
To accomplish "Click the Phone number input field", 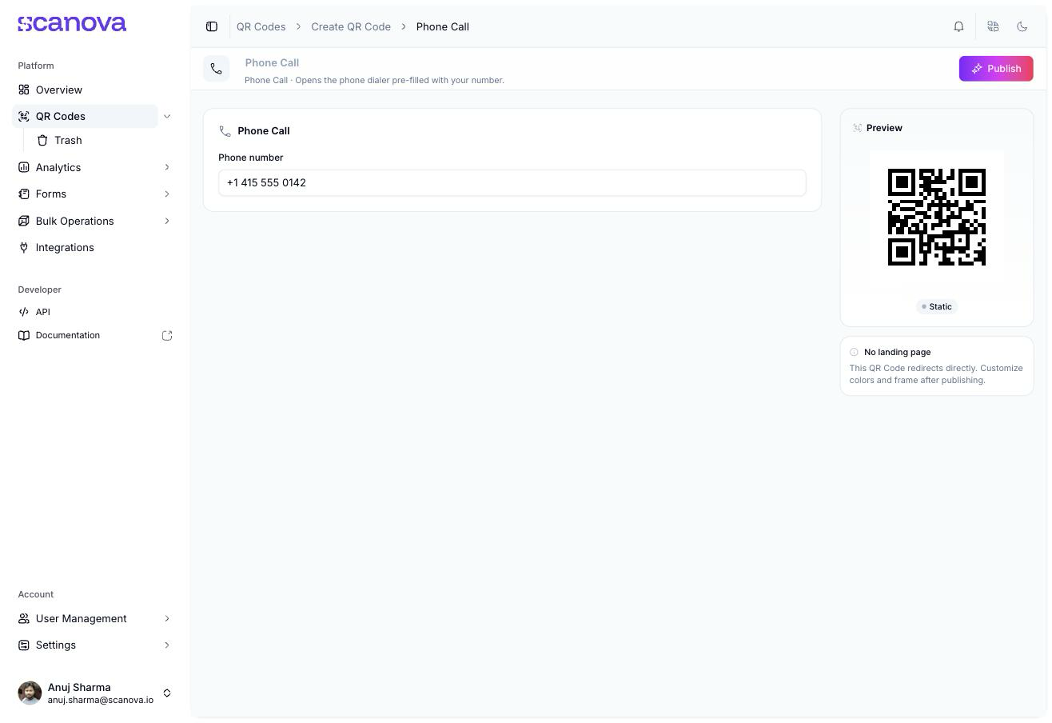I will 512,182.
